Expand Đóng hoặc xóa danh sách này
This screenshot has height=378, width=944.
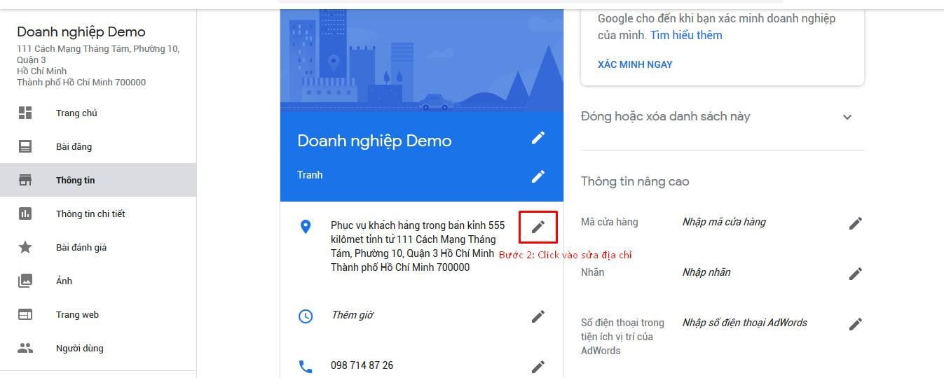(x=722, y=117)
